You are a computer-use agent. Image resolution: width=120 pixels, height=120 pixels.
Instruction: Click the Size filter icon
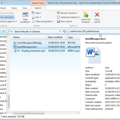(x=33, y=17)
